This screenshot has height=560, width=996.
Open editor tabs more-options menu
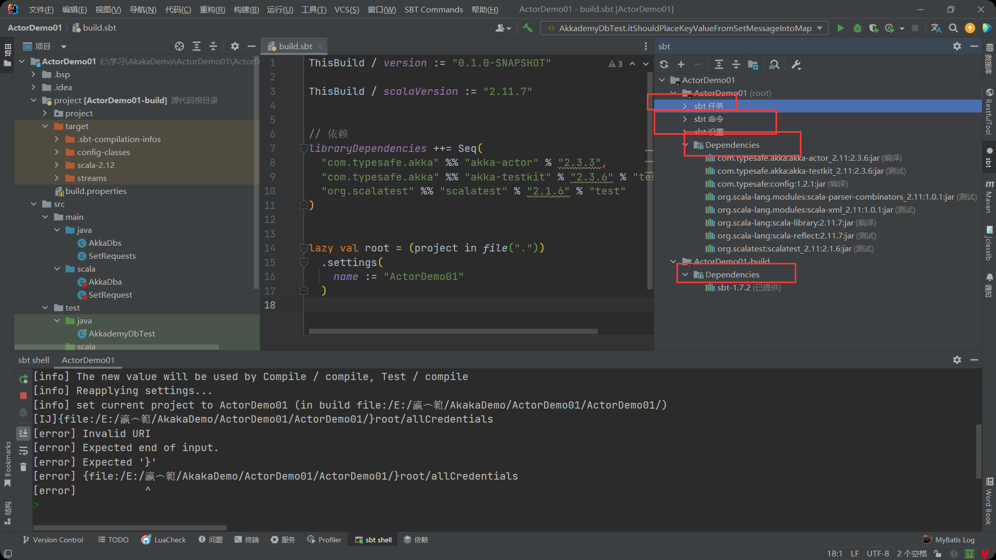click(x=646, y=46)
